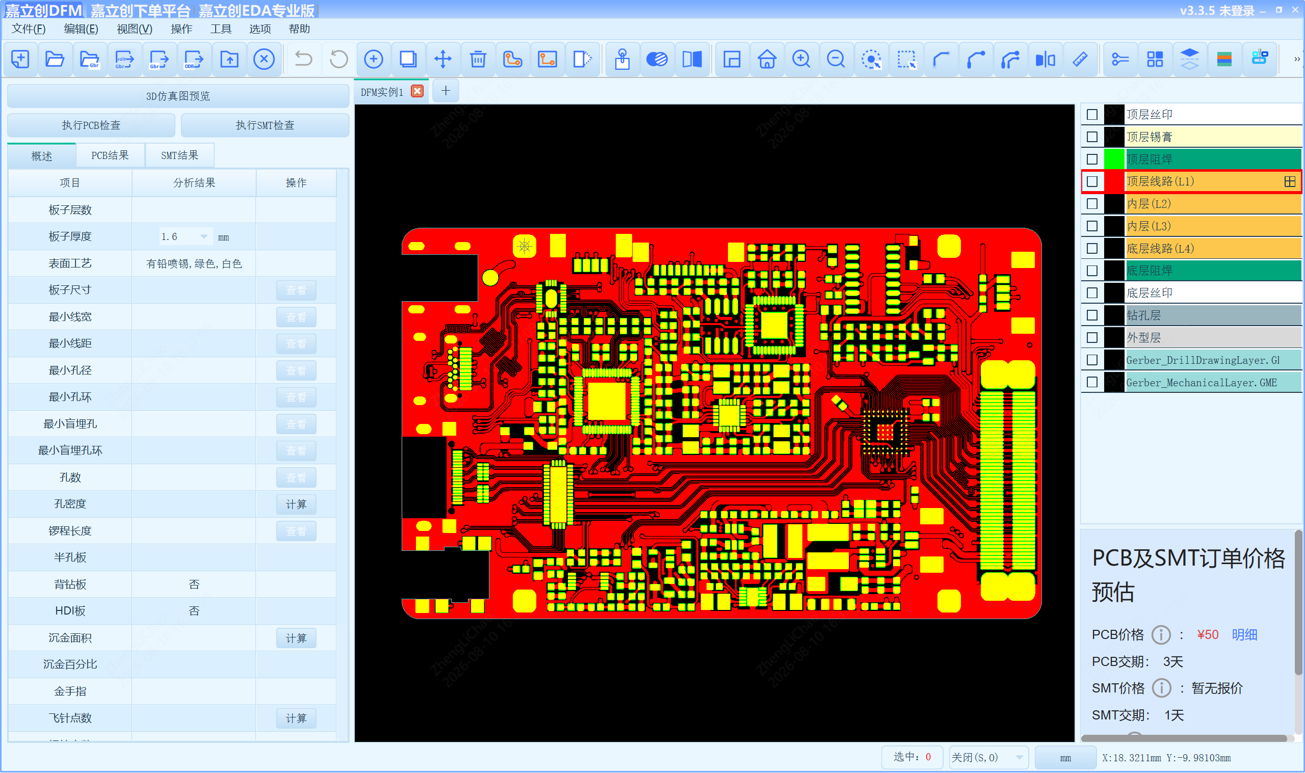Image resolution: width=1305 pixels, height=773 pixels.
Task: Click 查看 in the 最小线宽 row
Action: 296,317
